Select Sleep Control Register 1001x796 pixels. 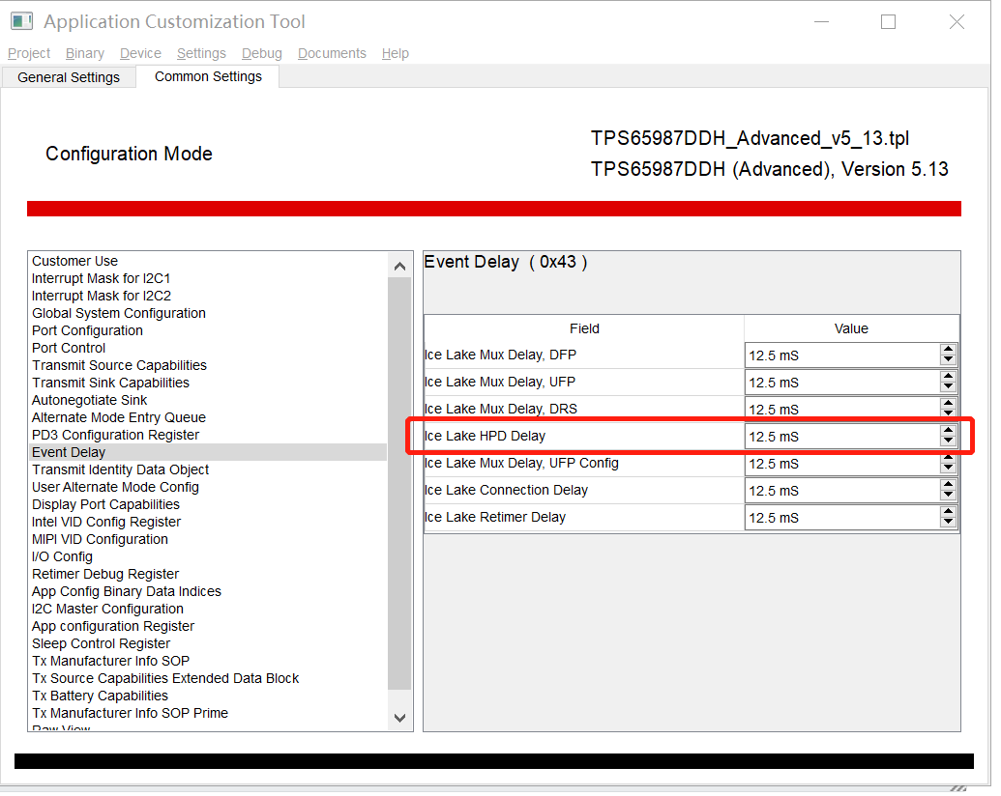tap(101, 643)
